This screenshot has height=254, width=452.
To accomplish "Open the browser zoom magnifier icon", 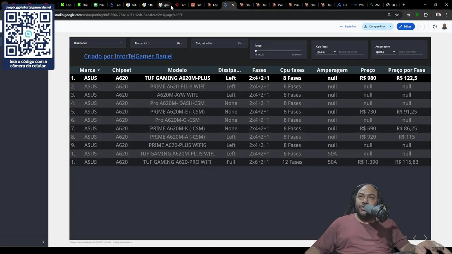I will [x=389, y=15].
